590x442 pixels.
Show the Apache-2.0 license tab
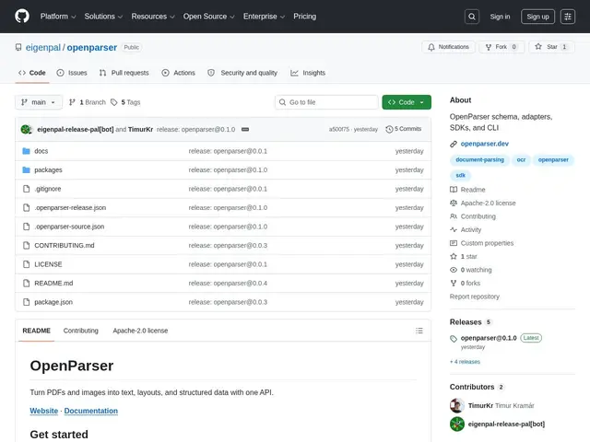[140, 331]
